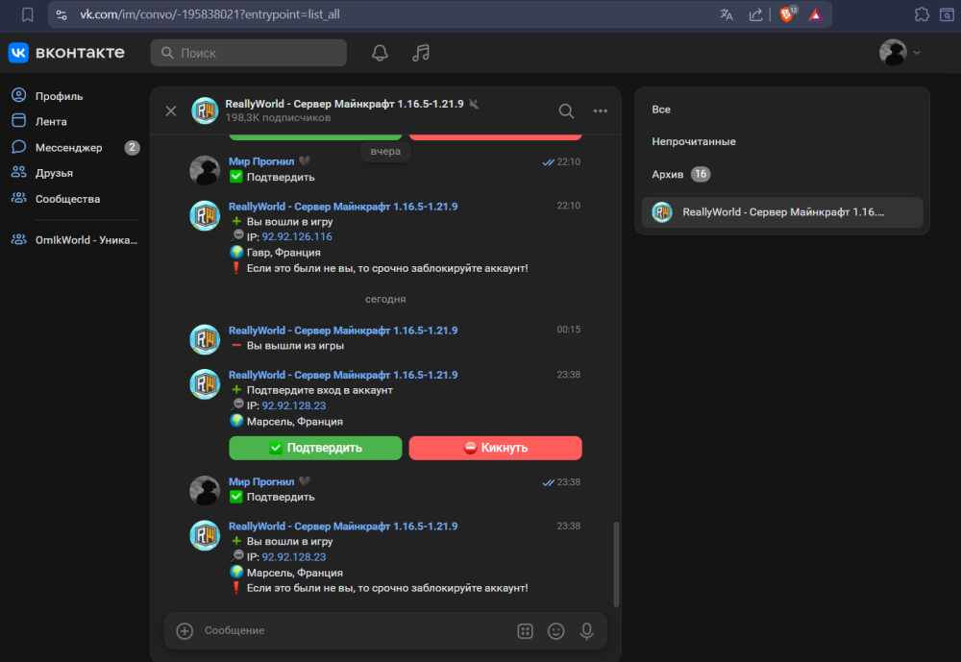Image resolution: width=961 pixels, height=662 pixels.
Task: Open ReallyWorld chat title in header
Action: click(x=344, y=104)
